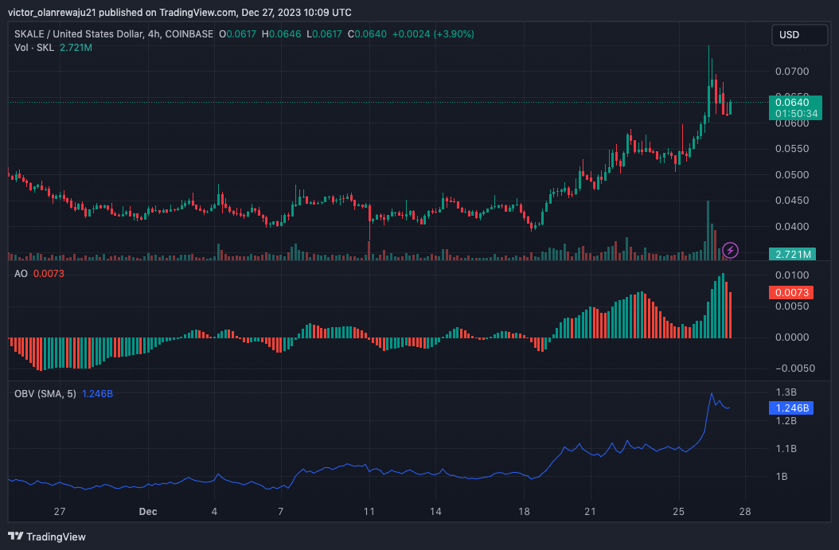Click the 2.721M value beside Vol · SKL
The image size is (839, 550).
click(76, 48)
